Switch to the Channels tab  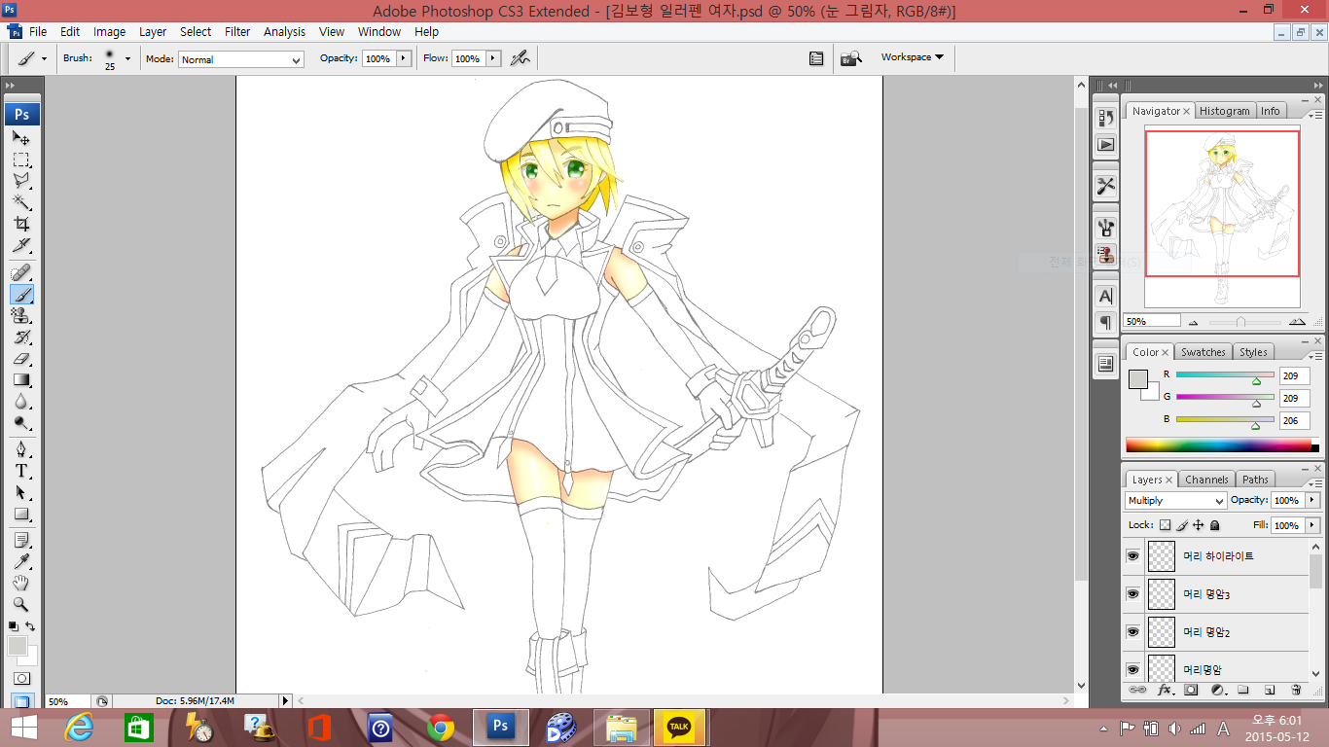tap(1206, 480)
